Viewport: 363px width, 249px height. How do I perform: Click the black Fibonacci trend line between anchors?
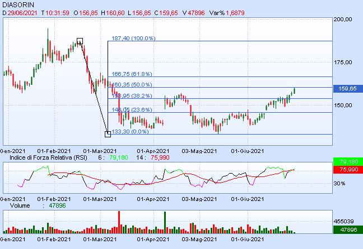click(x=94, y=88)
